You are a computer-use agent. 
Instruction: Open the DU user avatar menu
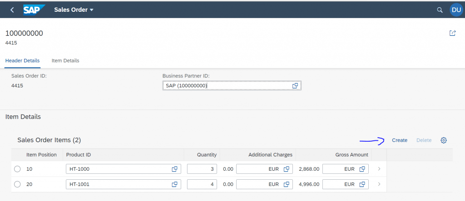pyautogui.click(x=456, y=10)
